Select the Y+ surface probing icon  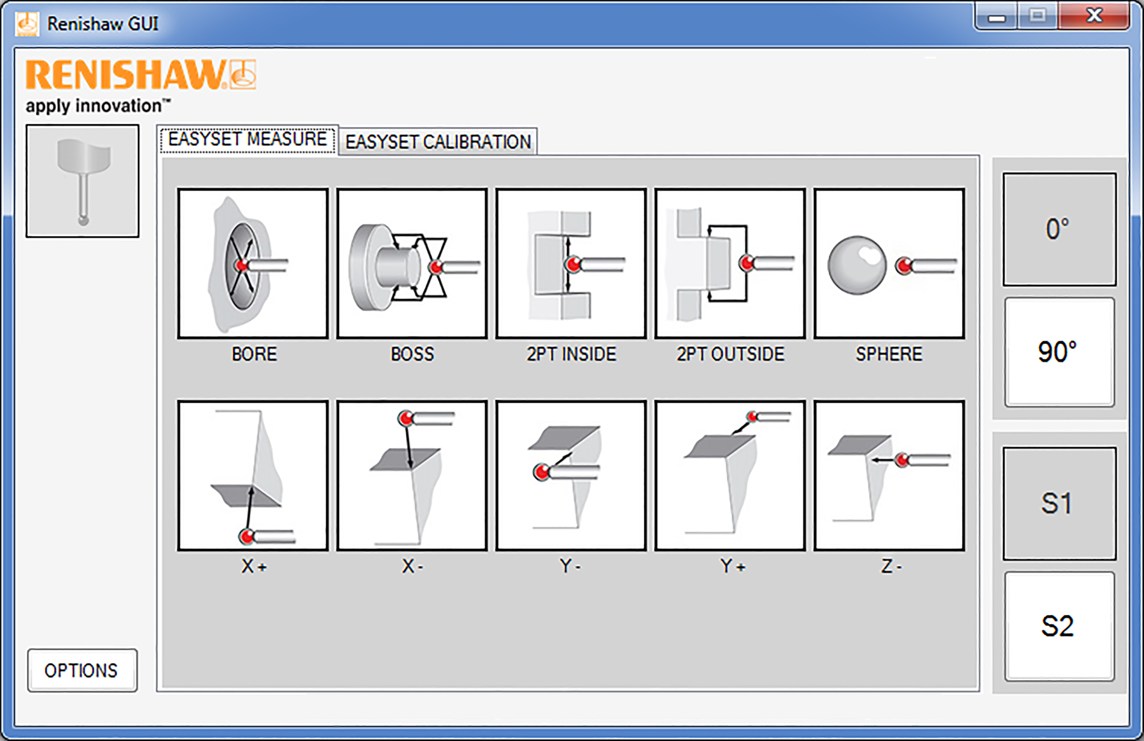[730, 475]
